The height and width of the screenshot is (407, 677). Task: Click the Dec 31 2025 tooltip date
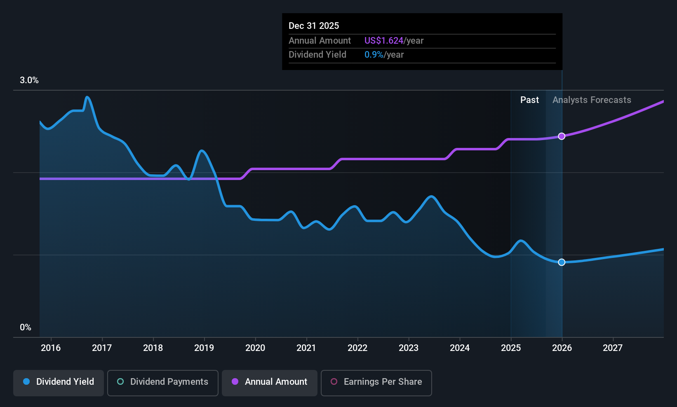tap(314, 26)
